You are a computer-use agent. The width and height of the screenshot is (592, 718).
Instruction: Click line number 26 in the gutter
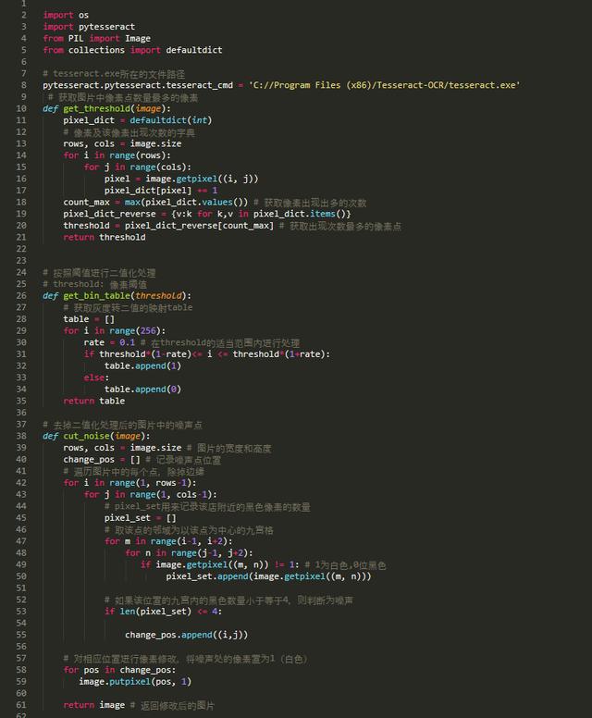pyautogui.click(x=21, y=296)
